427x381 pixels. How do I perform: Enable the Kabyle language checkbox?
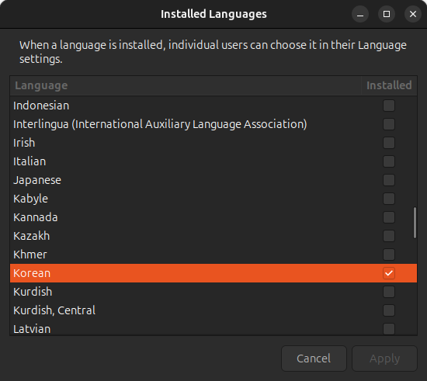coord(389,199)
